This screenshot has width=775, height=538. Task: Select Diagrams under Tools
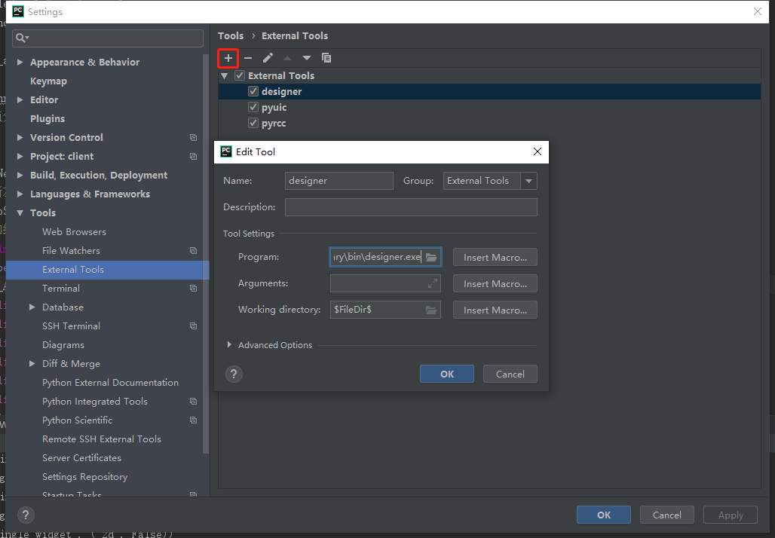point(63,345)
